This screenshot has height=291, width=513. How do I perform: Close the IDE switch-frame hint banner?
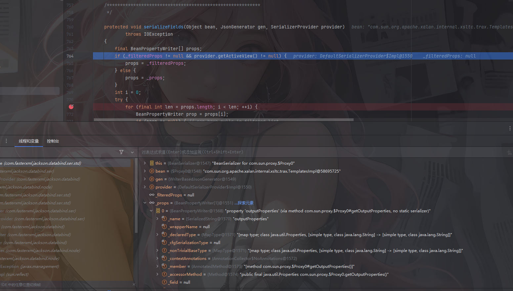click(134, 284)
